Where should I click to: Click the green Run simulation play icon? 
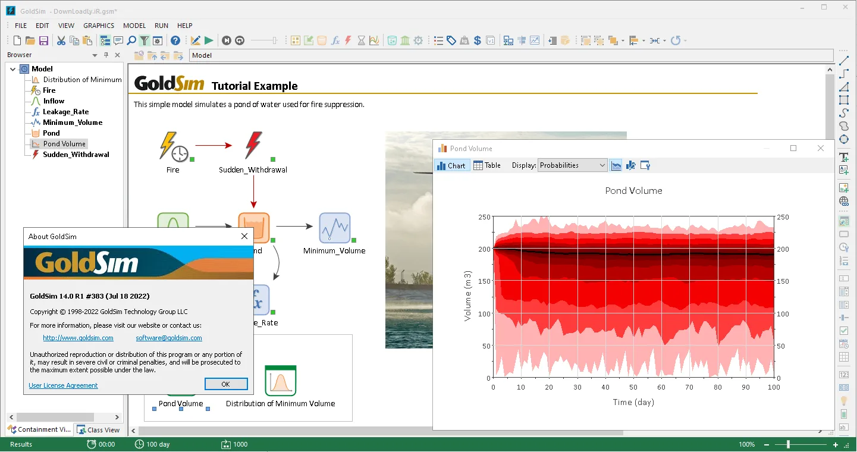tap(209, 40)
